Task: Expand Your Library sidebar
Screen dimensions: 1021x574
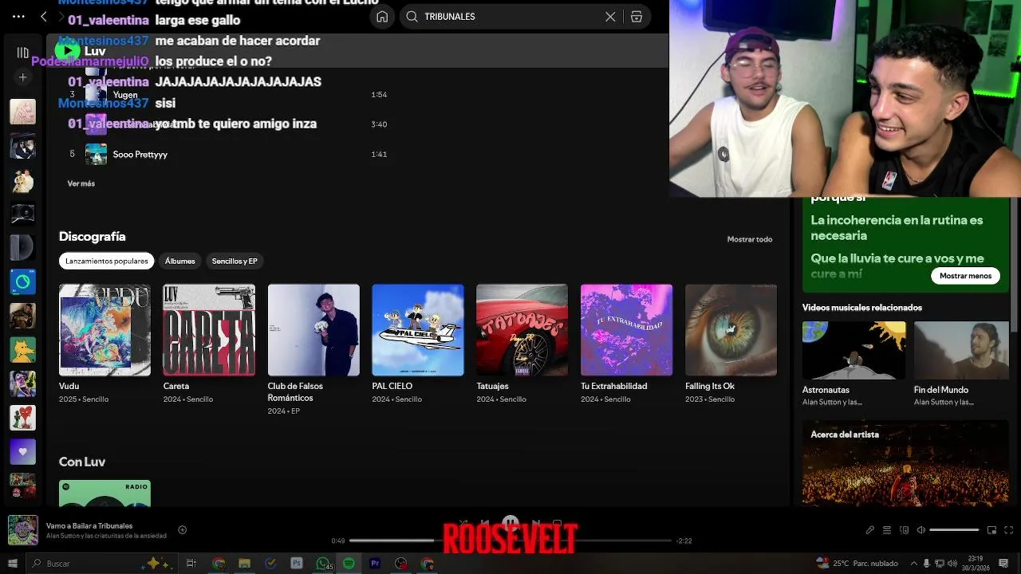Action: (x=22, y=53)
